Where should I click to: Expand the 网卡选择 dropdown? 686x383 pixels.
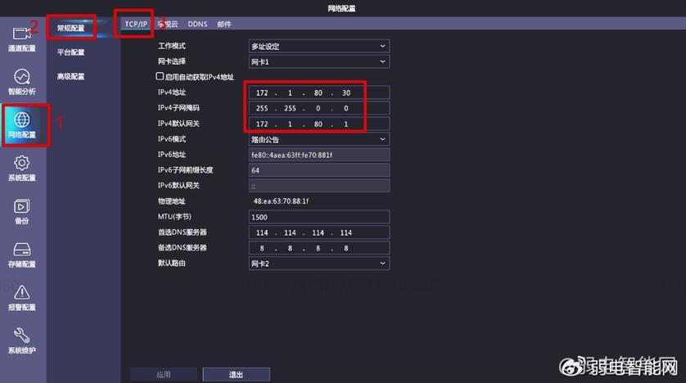point(319,61)
